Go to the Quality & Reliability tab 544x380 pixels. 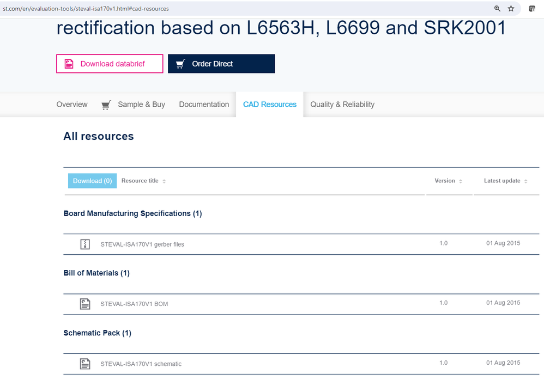(x=342, y=105)
